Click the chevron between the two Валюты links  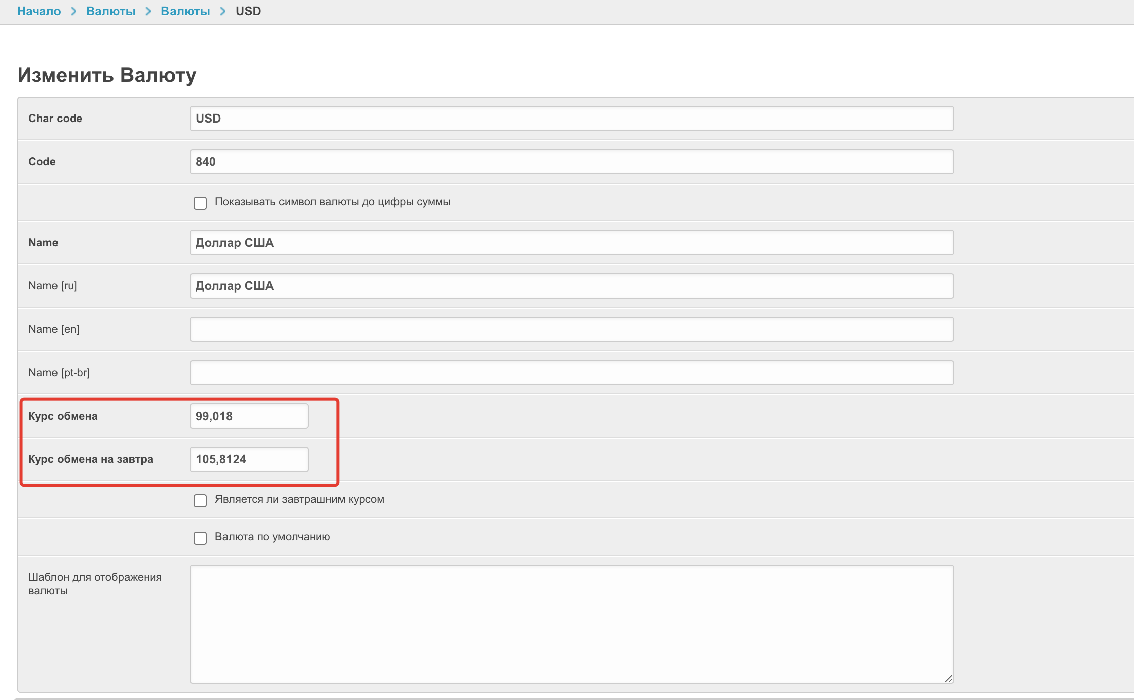pos(148,11)
